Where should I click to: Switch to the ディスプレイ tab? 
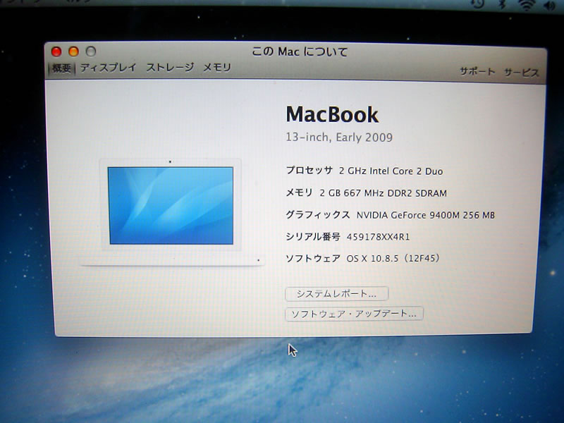(x=108, y=67)
